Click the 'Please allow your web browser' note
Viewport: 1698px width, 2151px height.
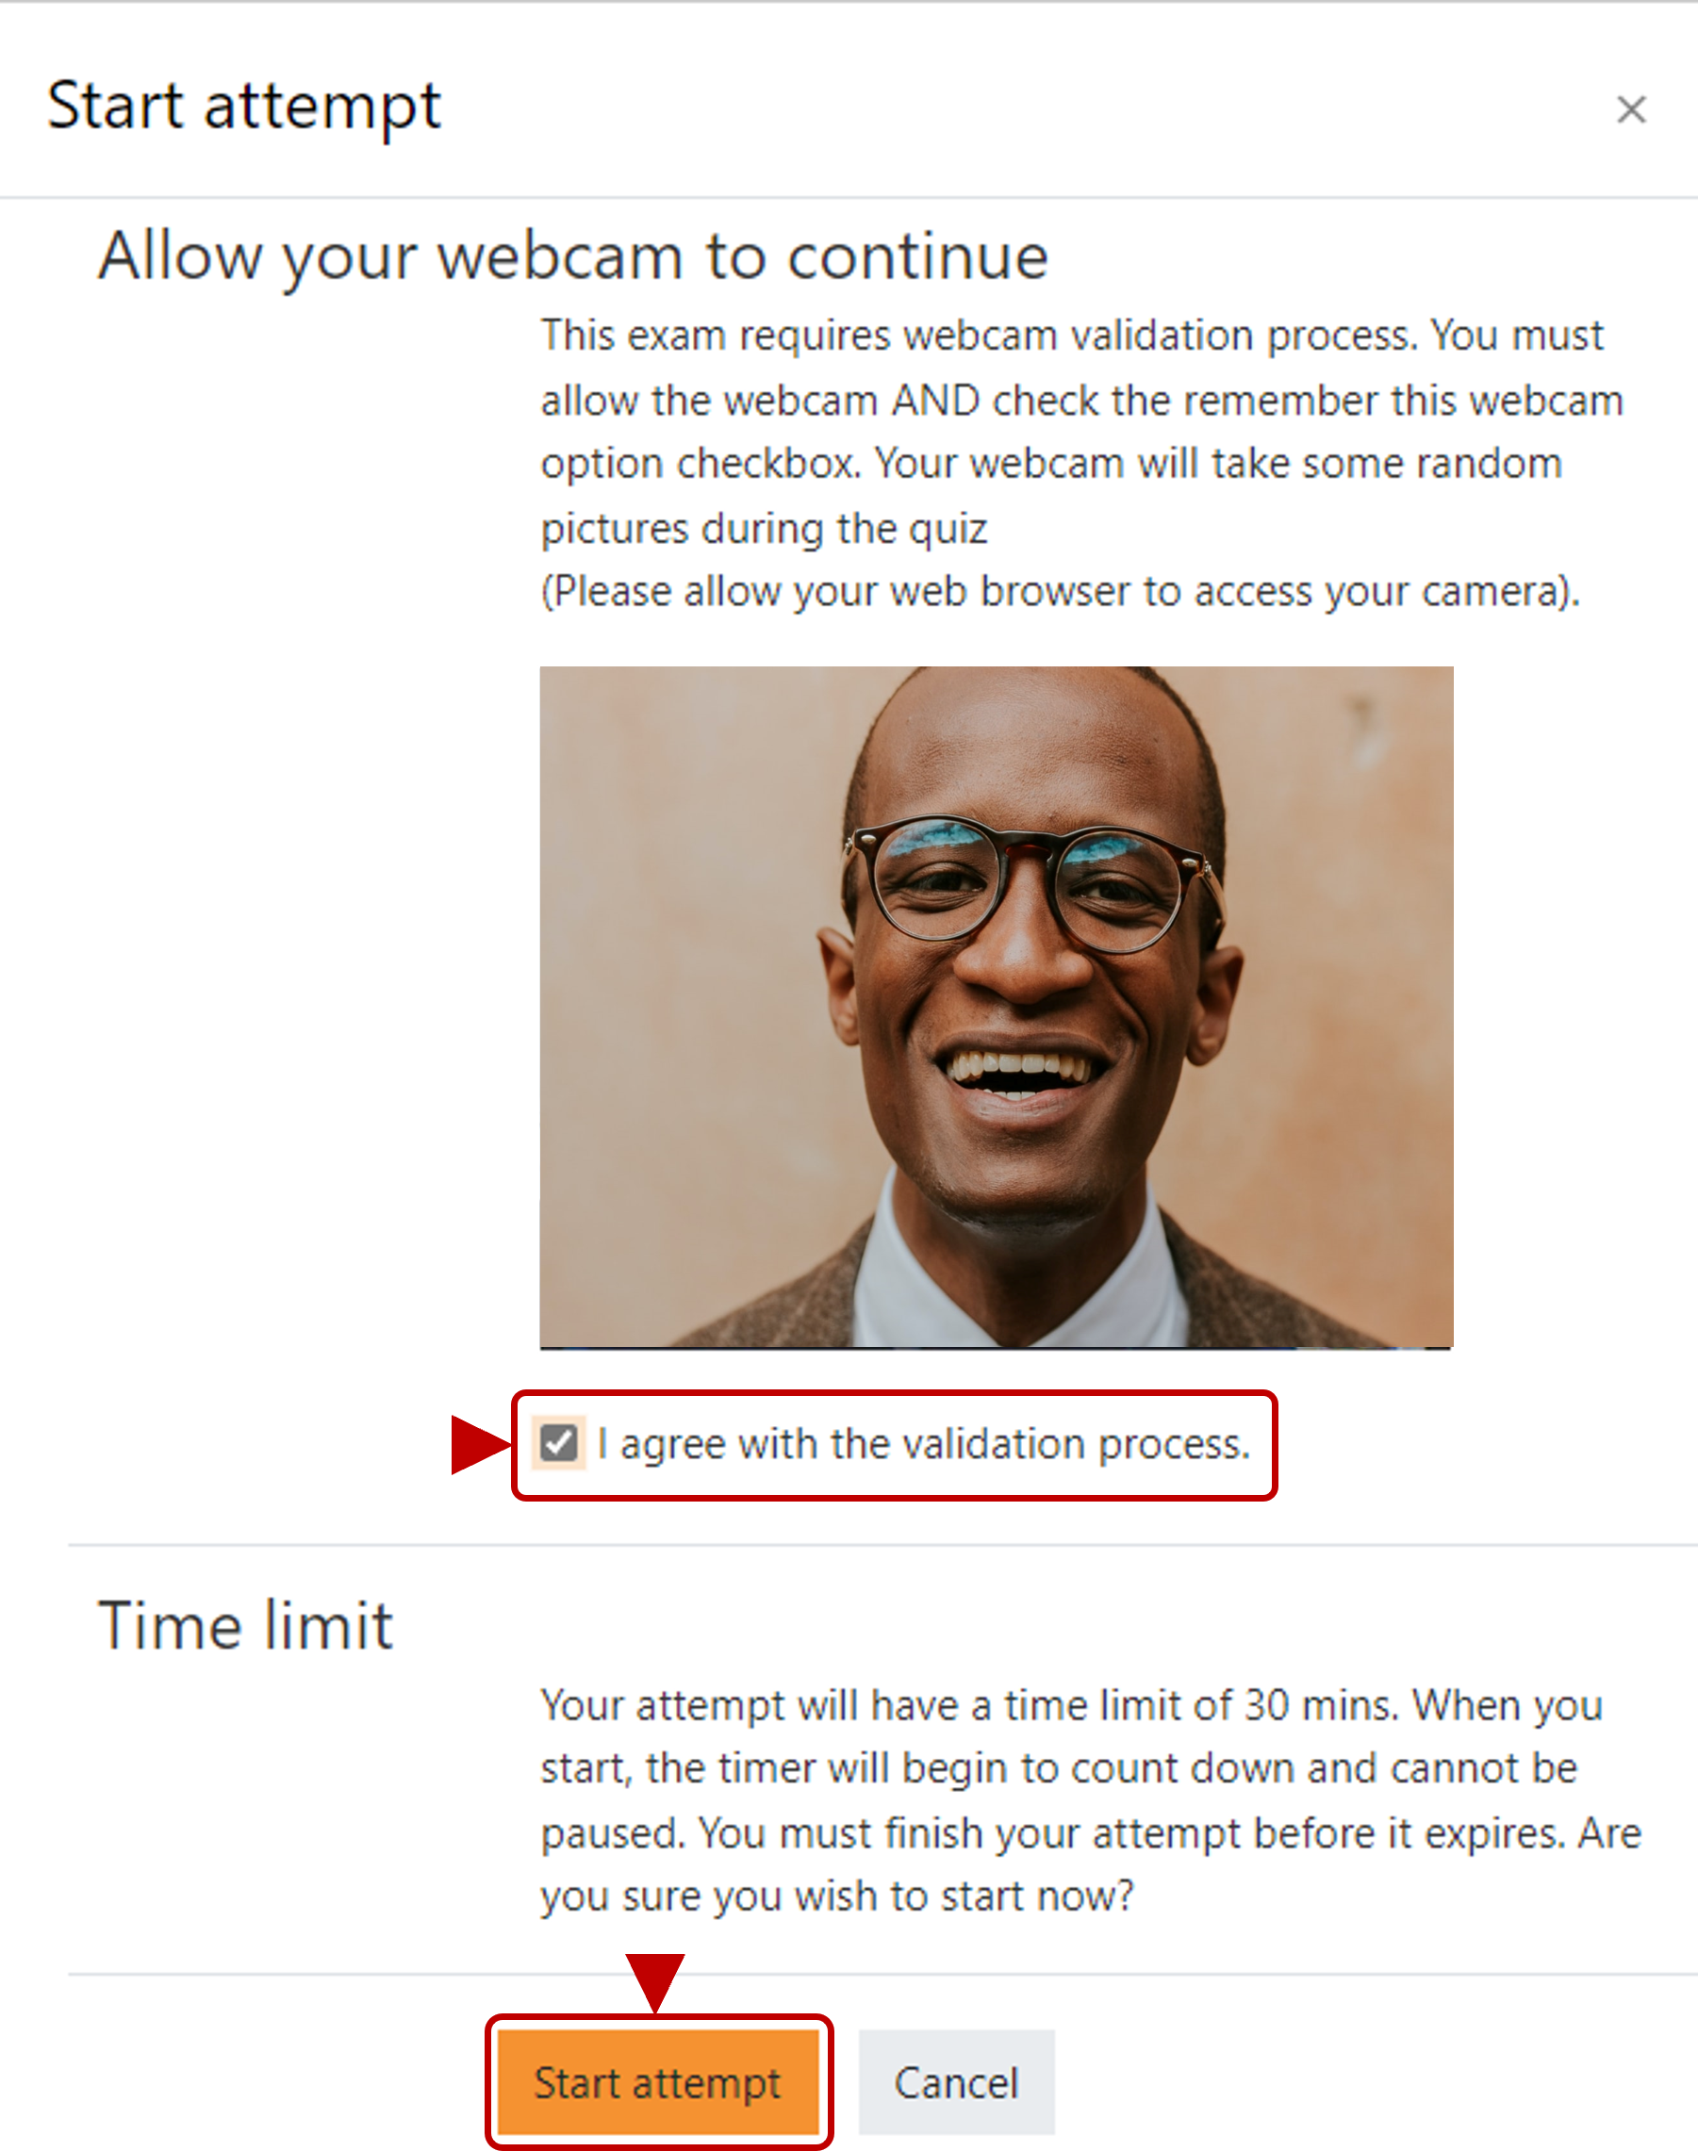point(1060,592)
